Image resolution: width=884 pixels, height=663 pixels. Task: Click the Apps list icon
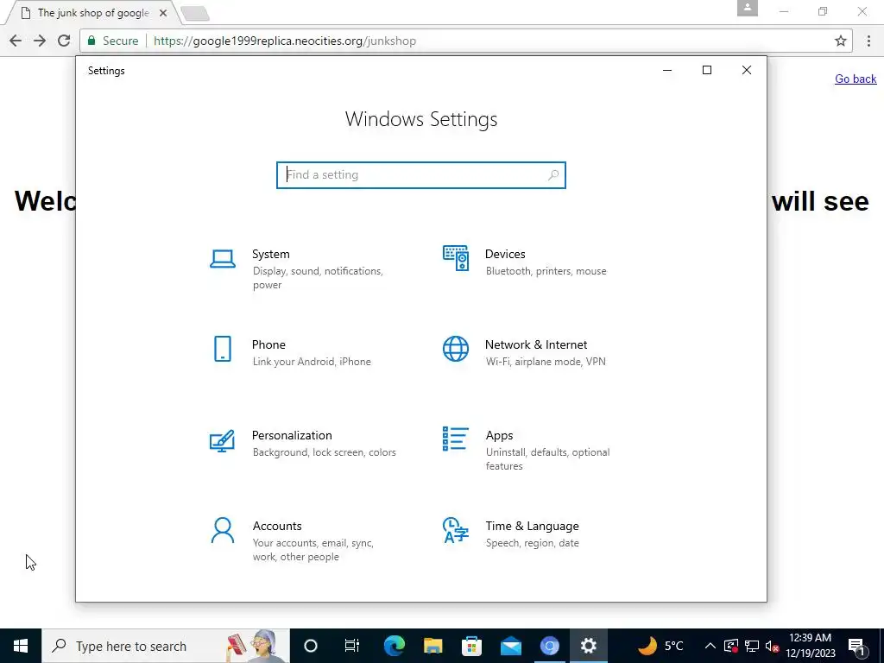click(456, 439)
